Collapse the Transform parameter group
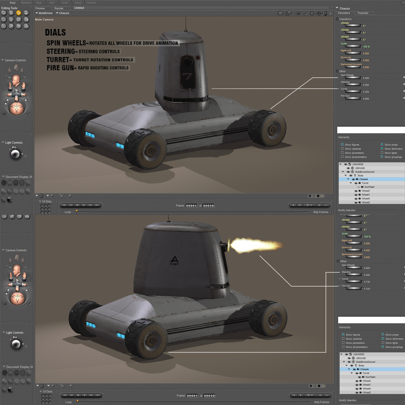 (337, 19)
